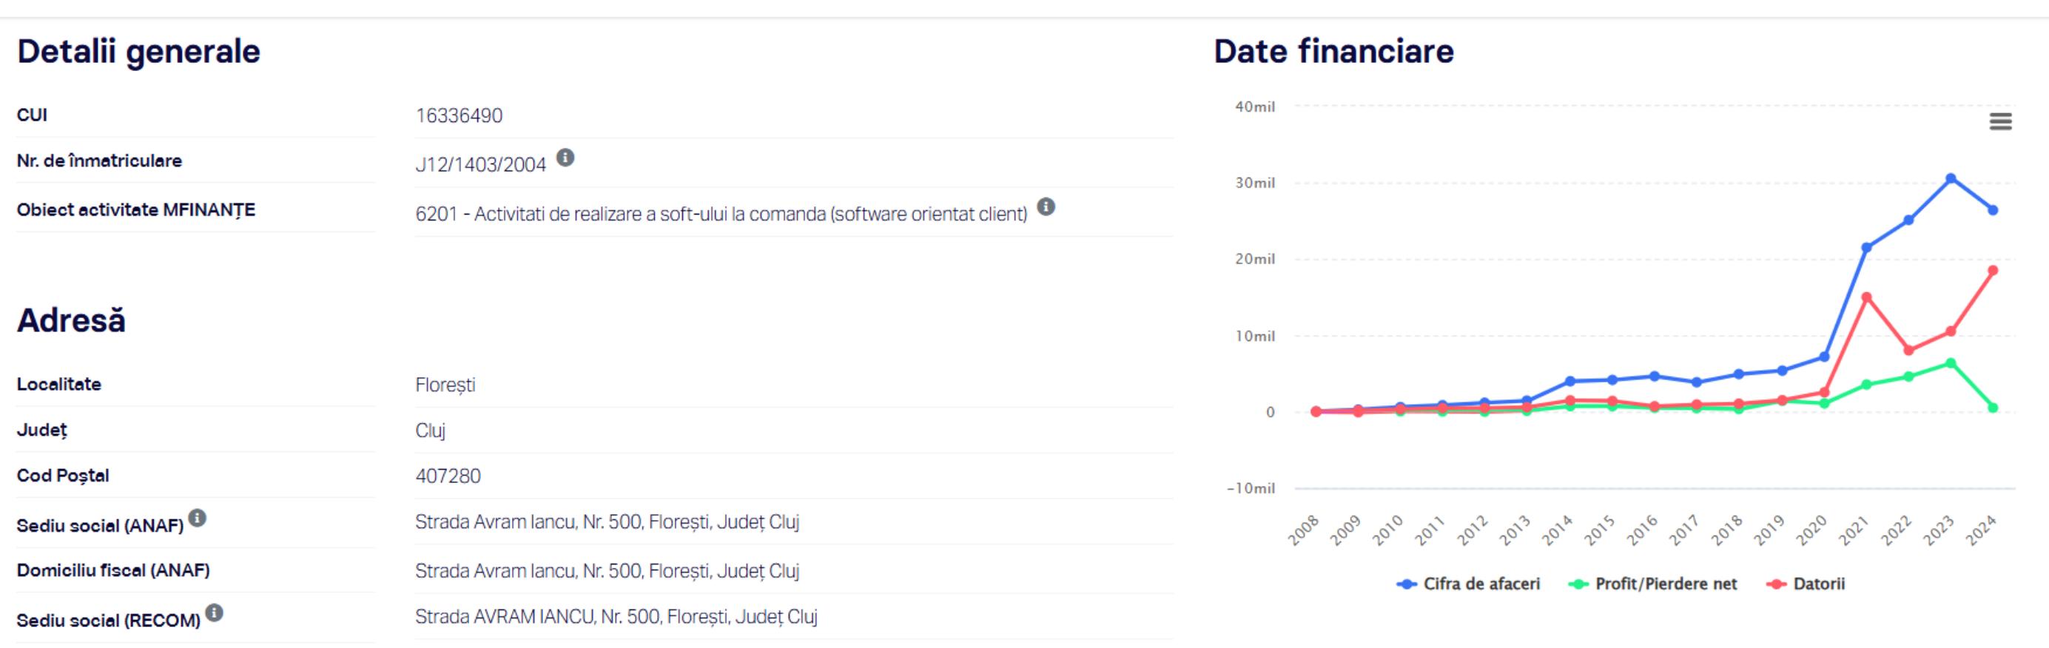Click the Date financiare heading
The image size is (2049, 648).
pos(1333,52)
